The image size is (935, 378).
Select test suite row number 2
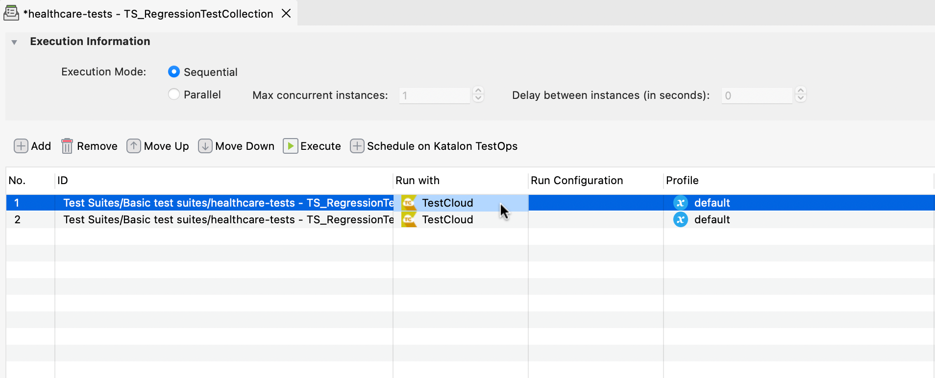pyautogui.click(x=196, y=220)
